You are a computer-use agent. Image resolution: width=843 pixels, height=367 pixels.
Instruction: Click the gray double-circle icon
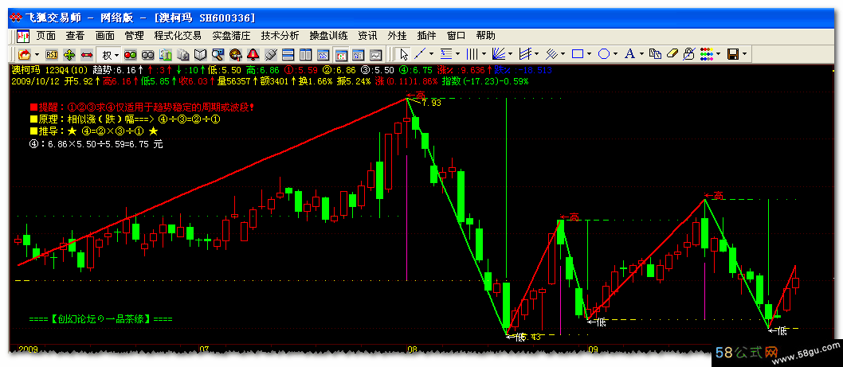click(148, 54)
